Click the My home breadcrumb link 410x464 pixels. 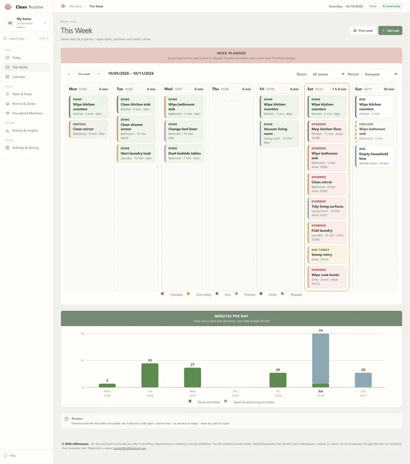point(76,6)
